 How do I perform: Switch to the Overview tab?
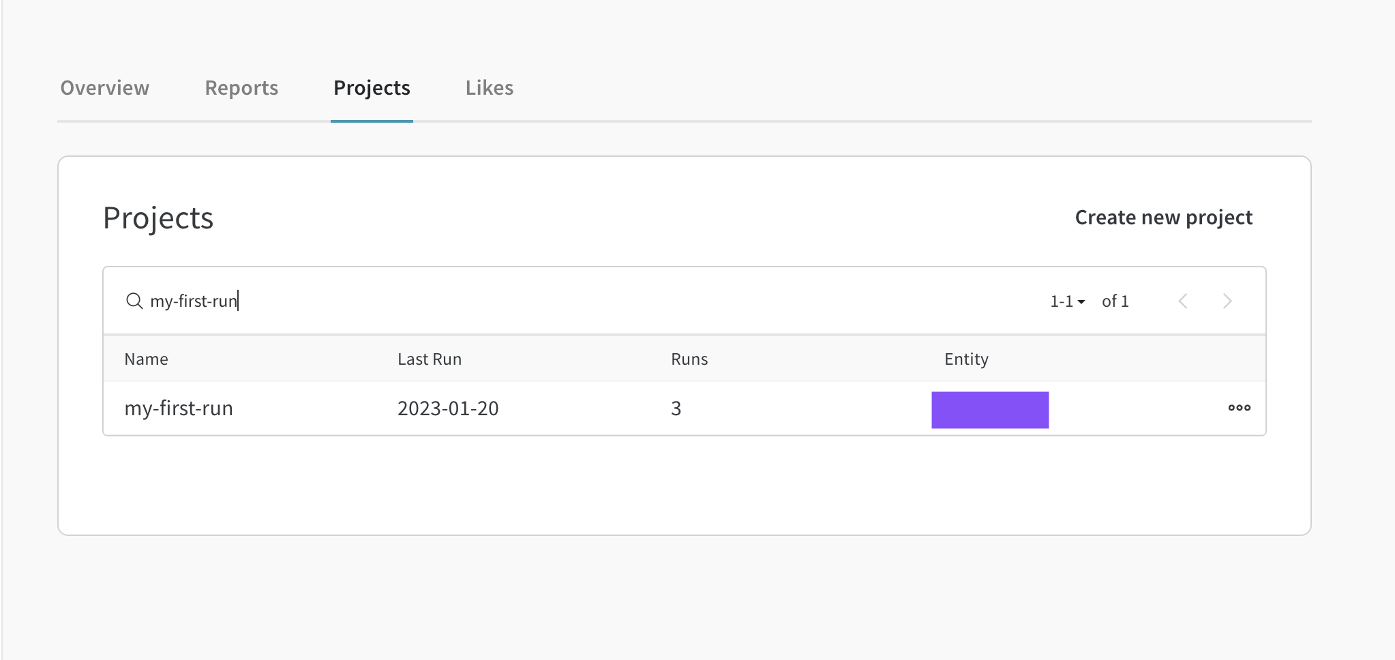point(105,88)
